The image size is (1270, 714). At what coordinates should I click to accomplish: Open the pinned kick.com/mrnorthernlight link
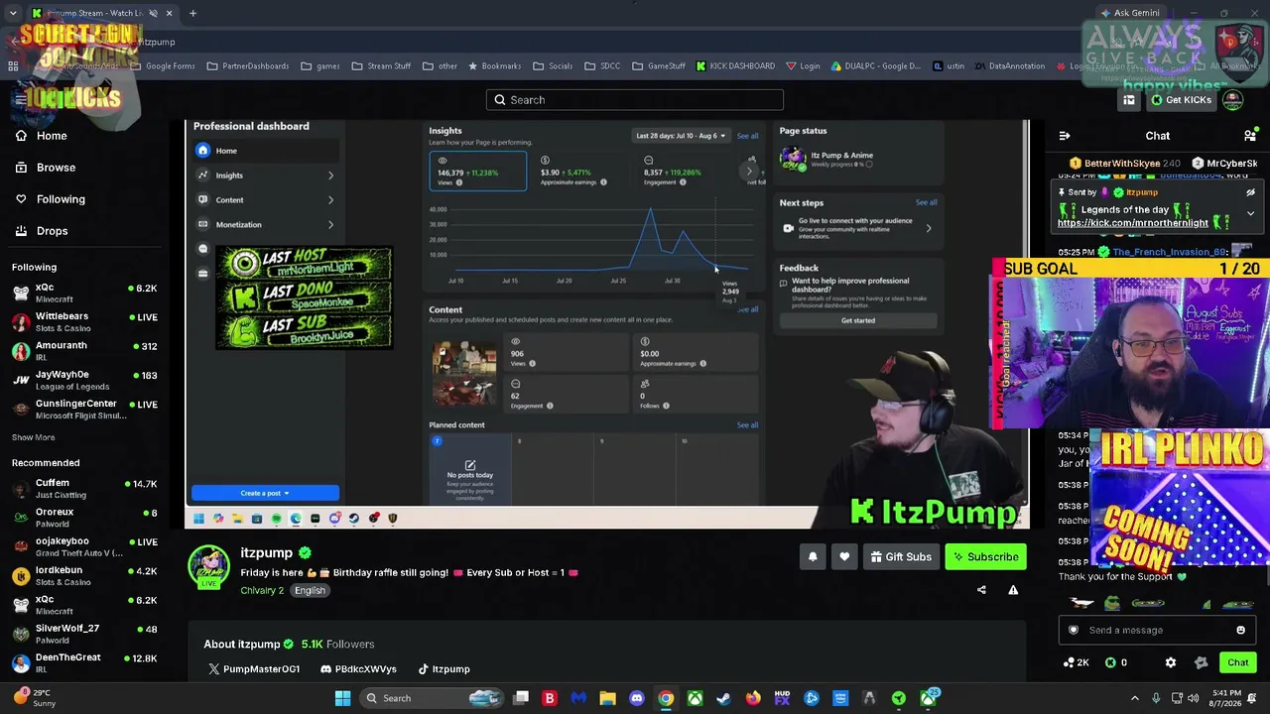[x=1132, y=223]
